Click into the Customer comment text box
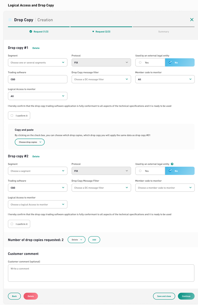Screen dimensions: 198x305 point(101,273)
